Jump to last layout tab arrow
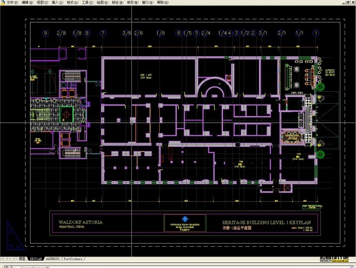Screen dimensions: 356x268 click(x=14, y=259)
